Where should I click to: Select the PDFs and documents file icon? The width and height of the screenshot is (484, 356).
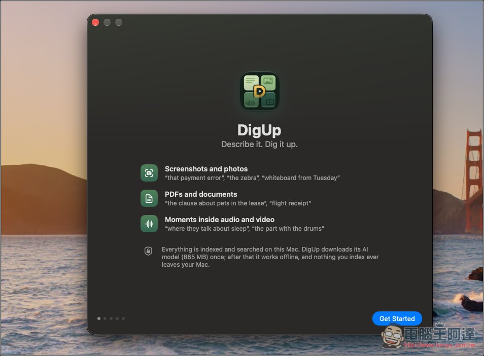(x=149, y=198)
